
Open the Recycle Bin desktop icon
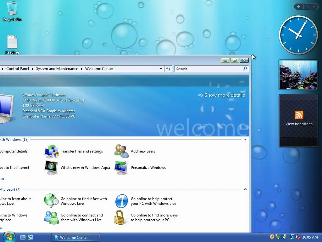point(12,11)
